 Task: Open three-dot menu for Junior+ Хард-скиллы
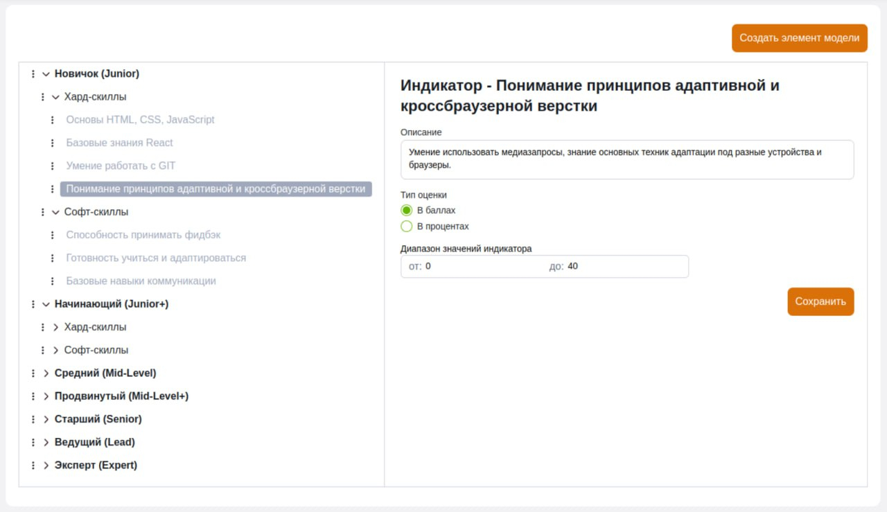42,327
